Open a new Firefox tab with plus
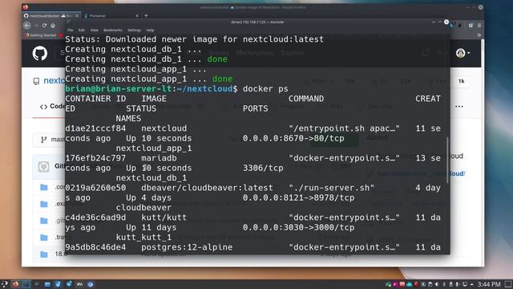This screenshot has height=289, width=513. click(146, 15)
